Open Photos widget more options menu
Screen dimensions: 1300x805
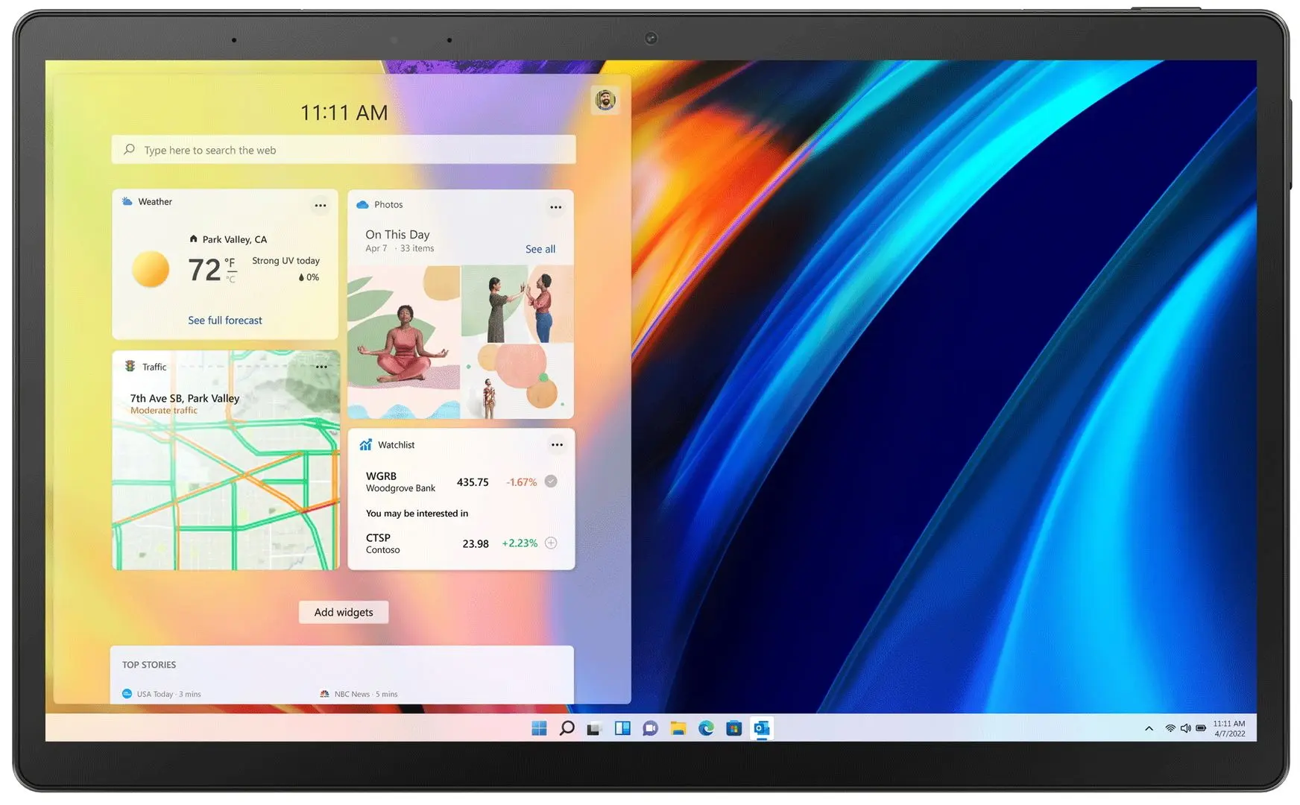[x=556, y=207]
